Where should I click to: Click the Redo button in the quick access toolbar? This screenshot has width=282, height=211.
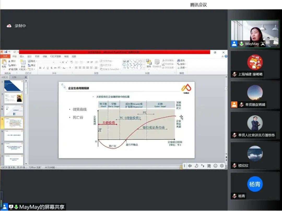[x=14, y=52]
